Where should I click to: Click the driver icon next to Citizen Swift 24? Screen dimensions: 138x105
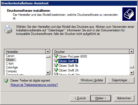click(56, 70)
